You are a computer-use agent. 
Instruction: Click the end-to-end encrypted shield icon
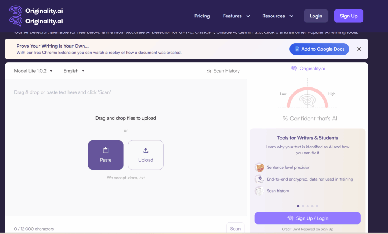260,179
